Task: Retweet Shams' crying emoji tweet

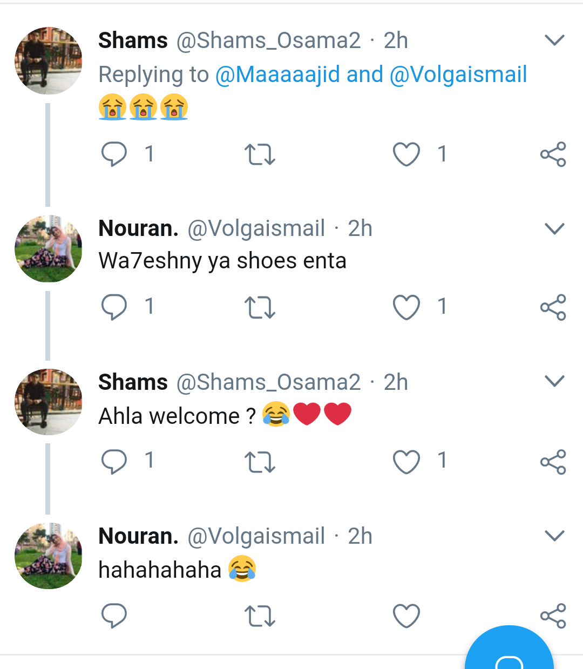Action: click(260, 154)
